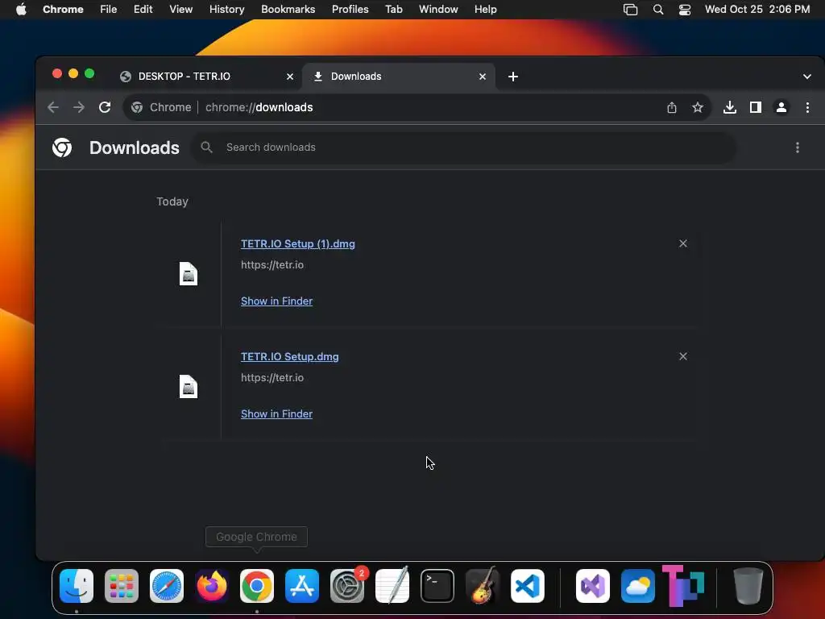Open the profile avatar menu
Image resolution: width=825 pixels, height=619 pixels.
point(781,107)
